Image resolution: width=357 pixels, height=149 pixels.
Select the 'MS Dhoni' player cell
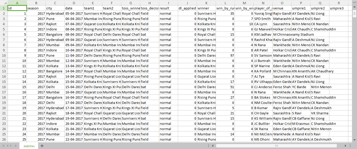263,139
